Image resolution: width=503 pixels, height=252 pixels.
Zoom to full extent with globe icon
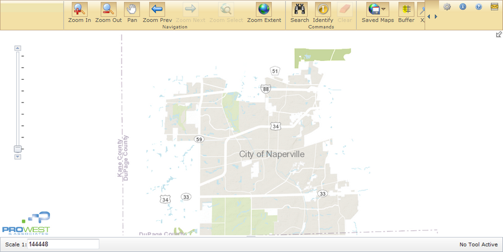point(264,9)
